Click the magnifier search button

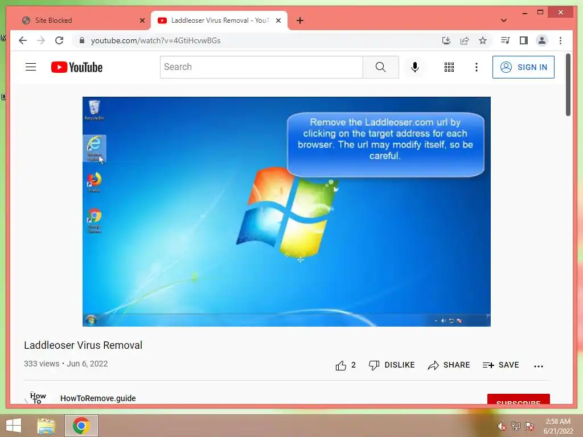[x=381, y=67]
